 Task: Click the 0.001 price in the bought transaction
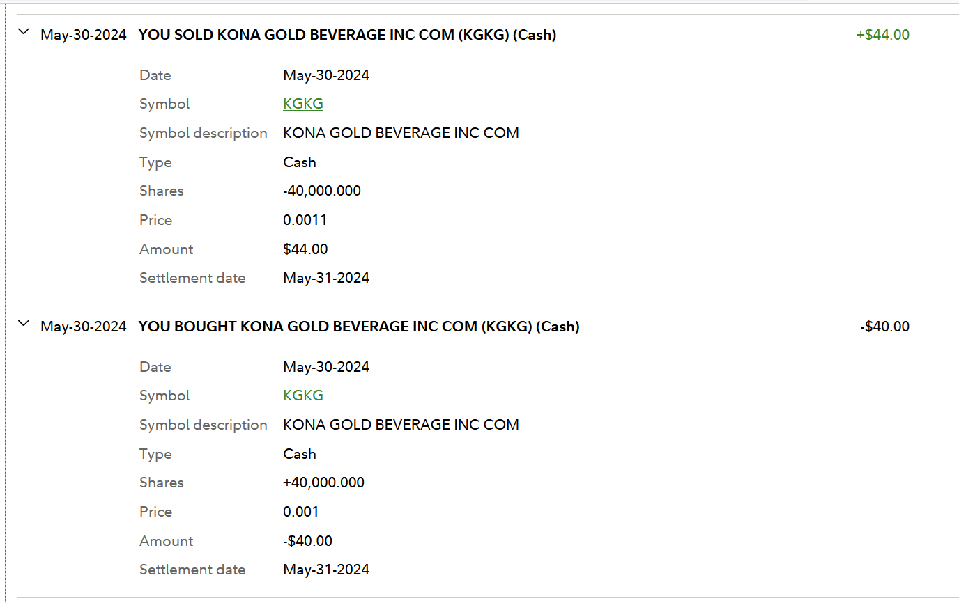click(x=300, y=512)
